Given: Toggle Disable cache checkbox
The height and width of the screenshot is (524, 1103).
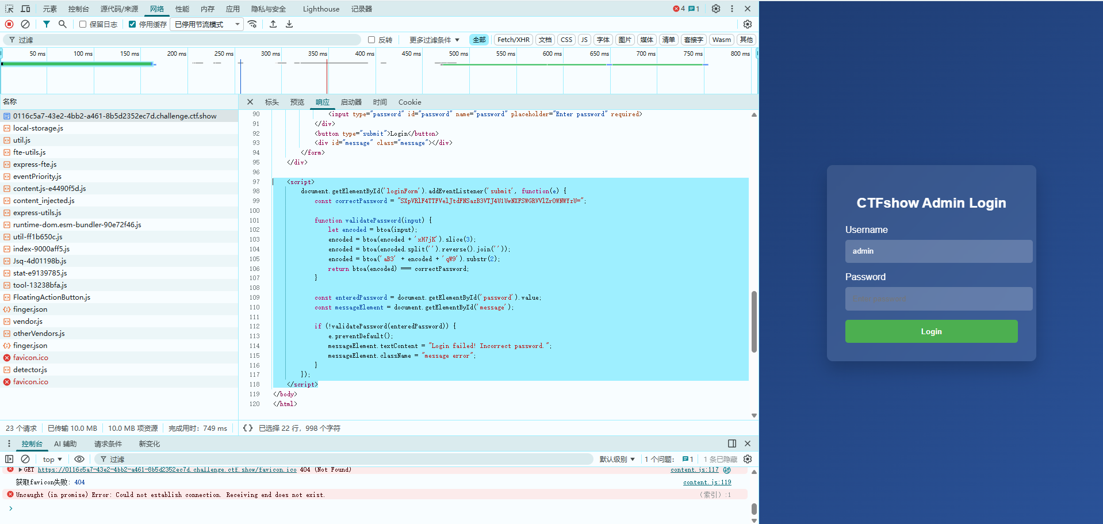Looking at the screenshot, I should tap(132, 24).
